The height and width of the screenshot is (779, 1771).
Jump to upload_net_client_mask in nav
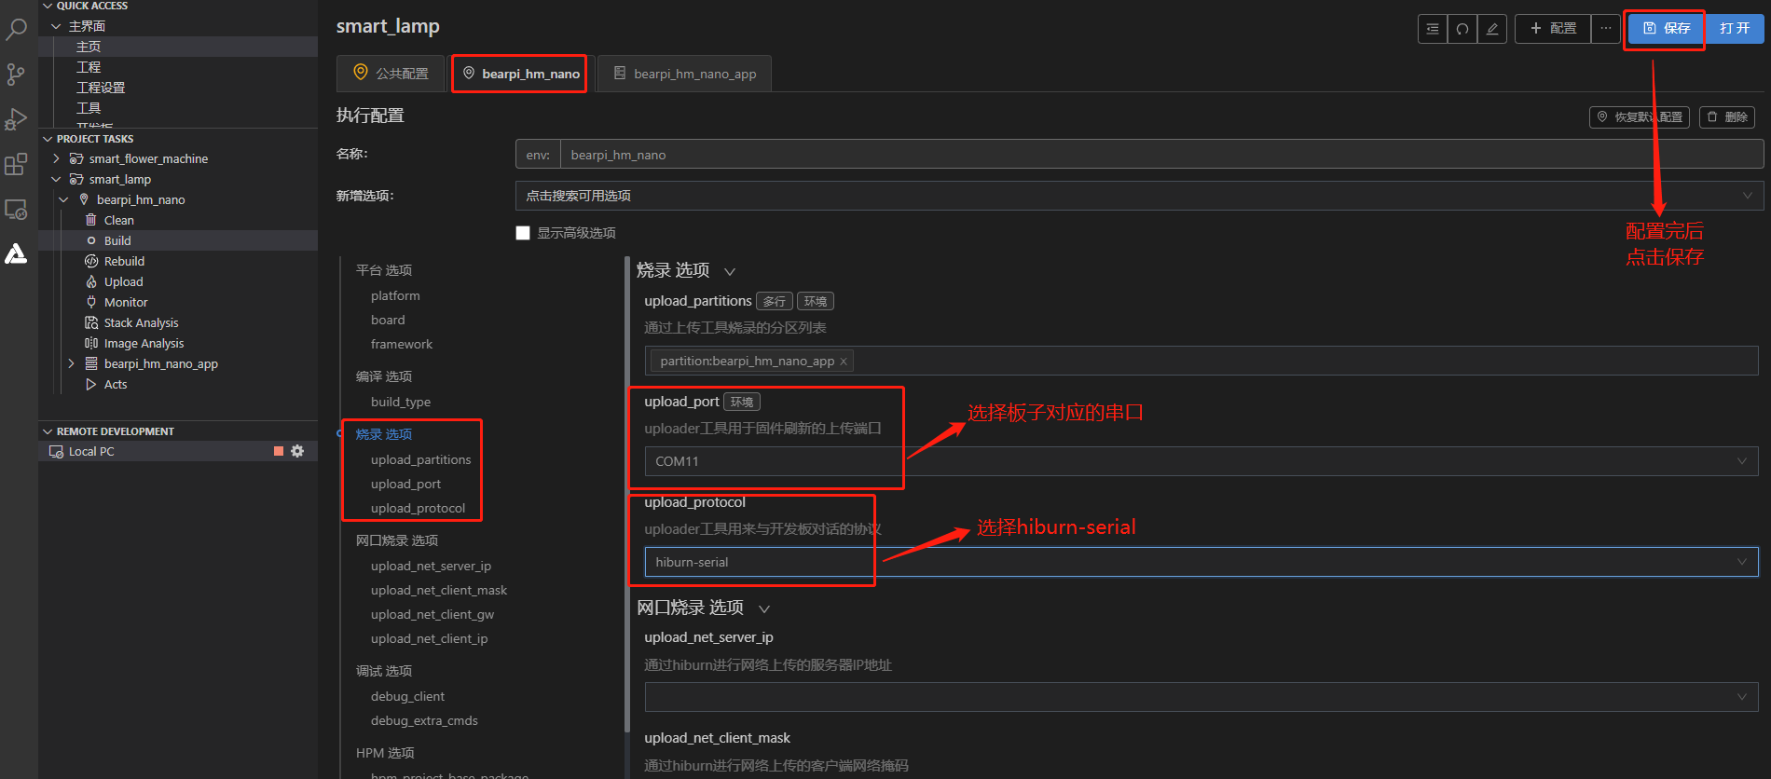(439, 590)
